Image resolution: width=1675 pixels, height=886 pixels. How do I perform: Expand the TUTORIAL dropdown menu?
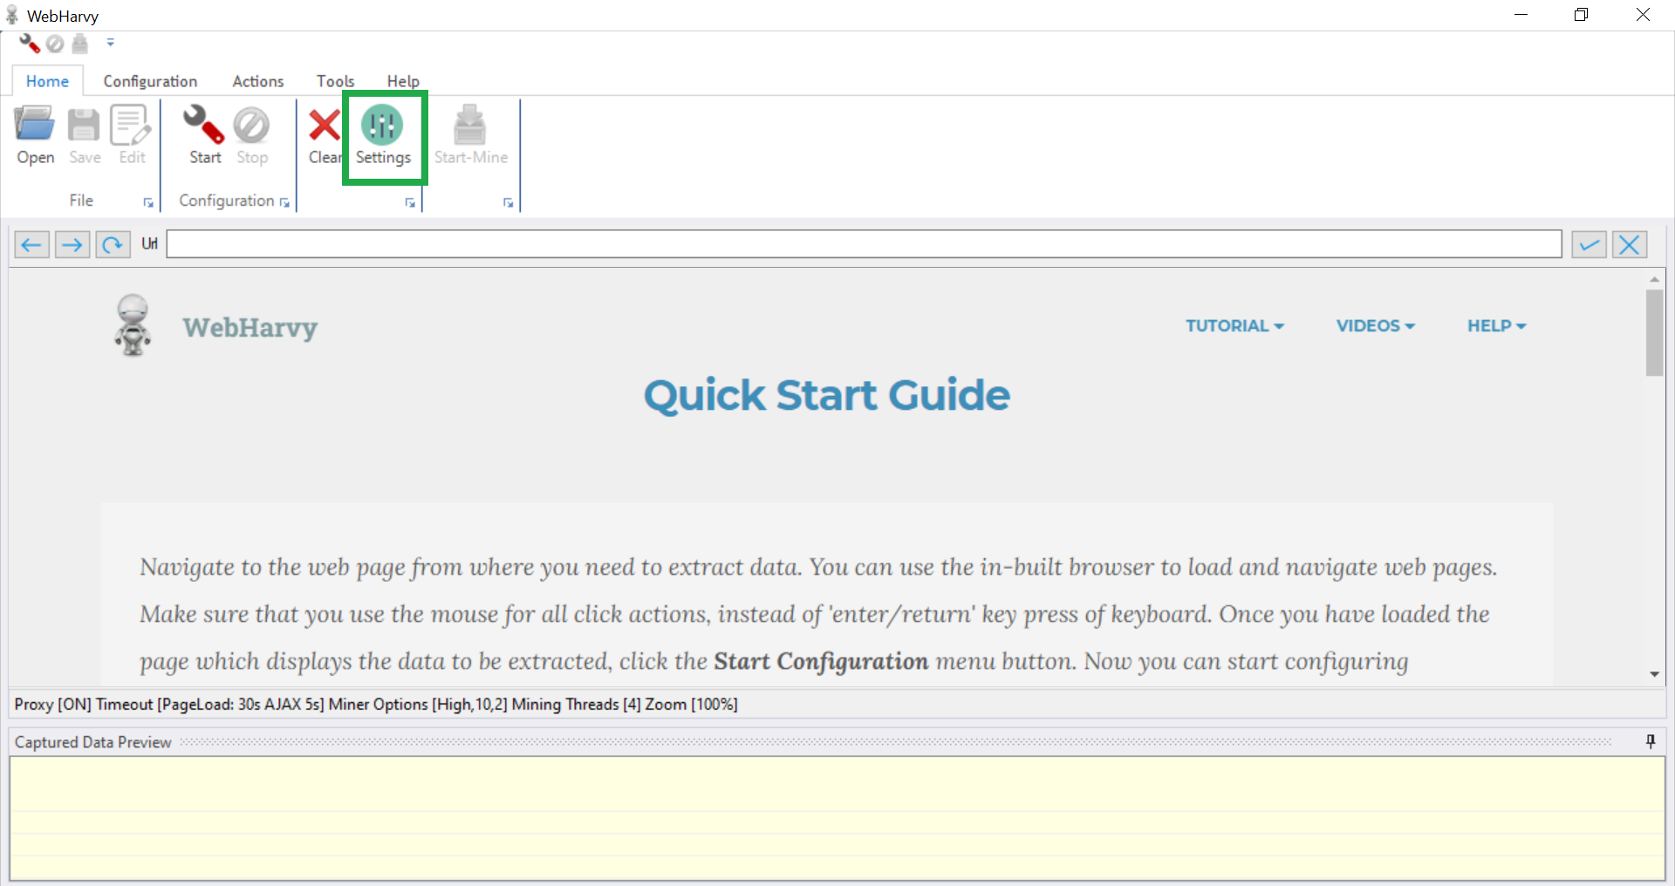1234,326
